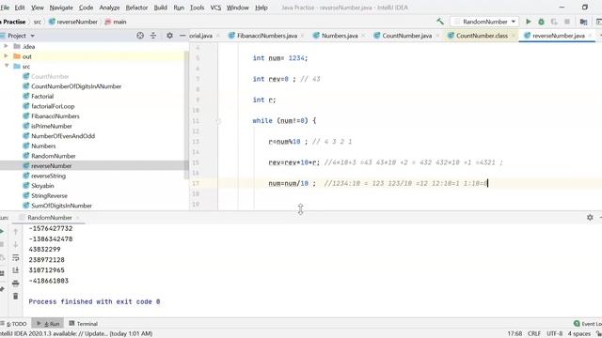
Task: Click cursor position 17:68 in status bar
Action: click(x=515, y=334)
